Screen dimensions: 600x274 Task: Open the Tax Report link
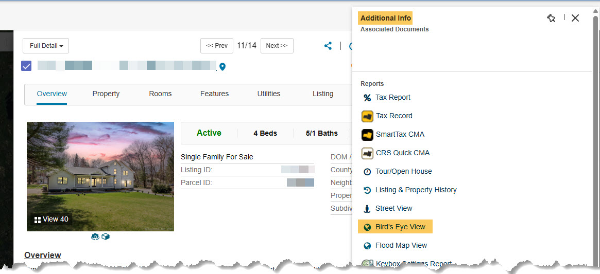tap(392, 98)
